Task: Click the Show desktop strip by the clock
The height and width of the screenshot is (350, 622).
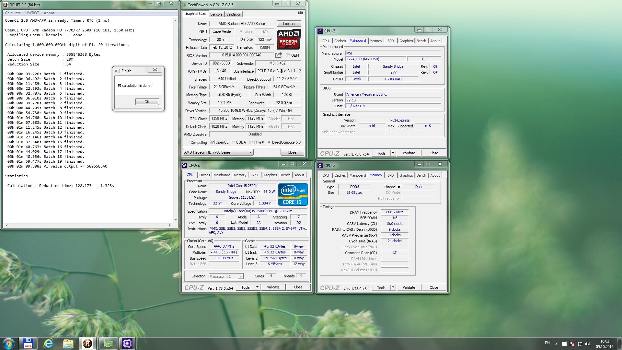Action: (619, 344)
